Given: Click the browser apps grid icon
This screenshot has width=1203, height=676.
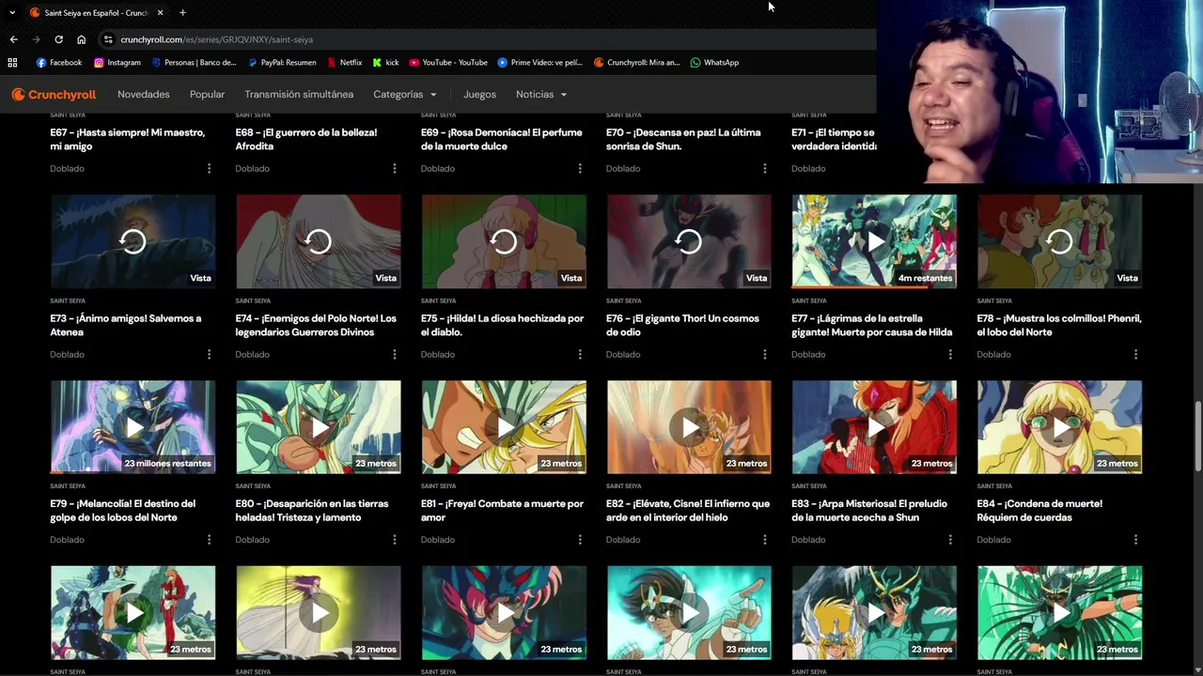Looking at the screenshot, I should 12,63.
